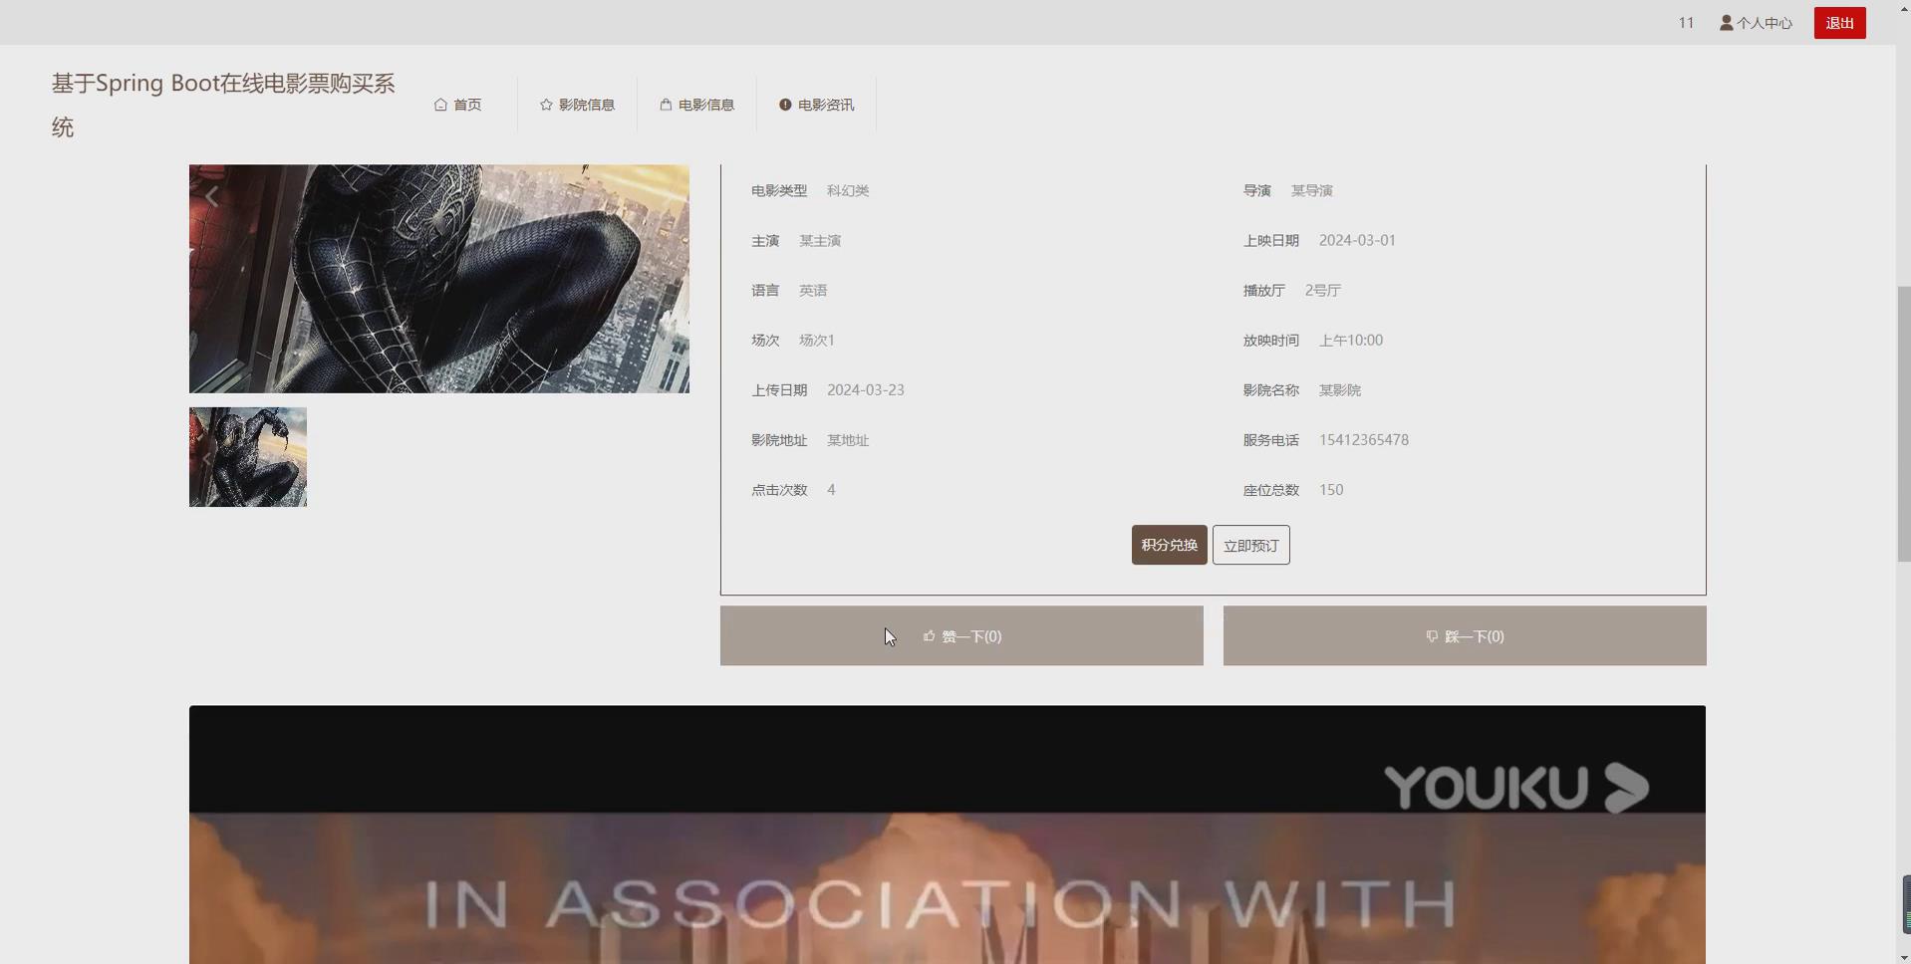The image size is (1911, 964).
Task: Click the thumbs-down icon in 踩一下 button
Action: click(x=1432, y=636)
